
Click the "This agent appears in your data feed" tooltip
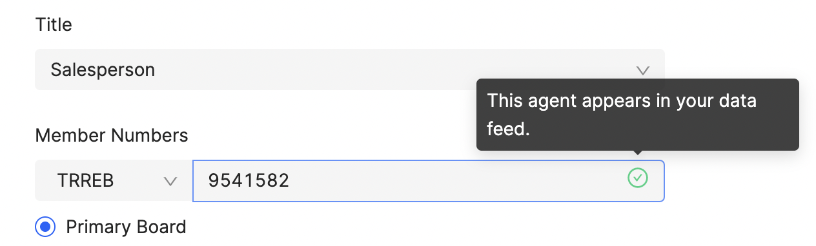[637, 115]
